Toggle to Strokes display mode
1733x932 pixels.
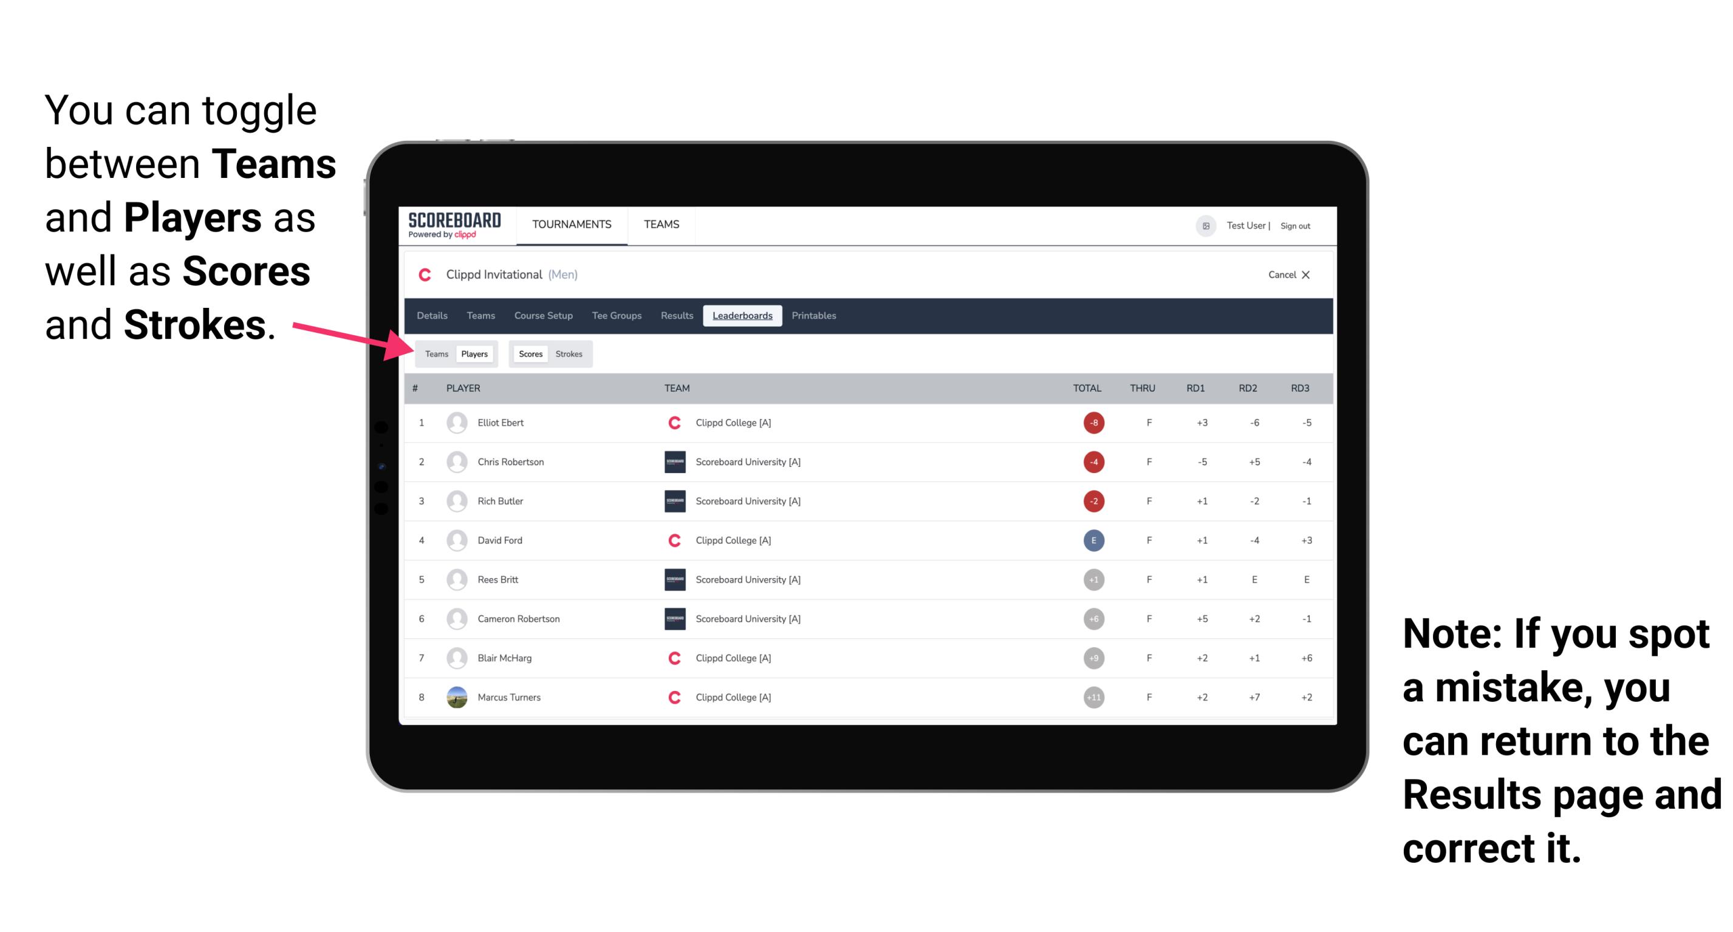tap(570, 353)
